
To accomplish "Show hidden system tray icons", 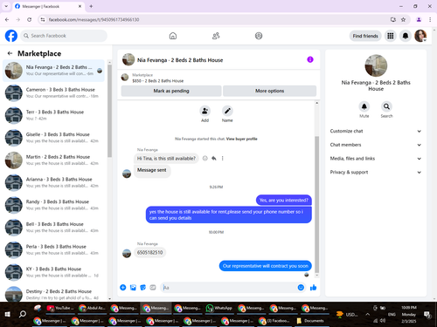I will pyautogui.click(x=368, y=314).
